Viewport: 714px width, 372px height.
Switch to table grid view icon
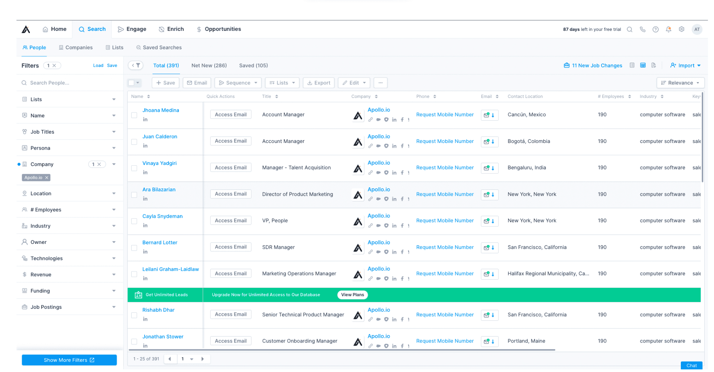pos(643,66)
